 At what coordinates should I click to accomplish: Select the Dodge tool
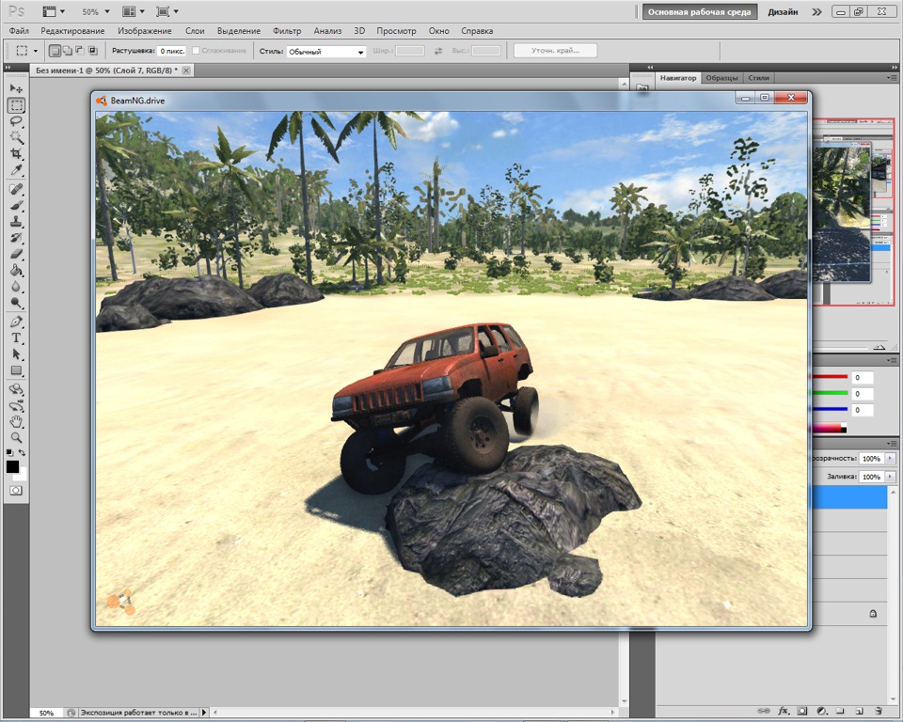tap(16, 303)
